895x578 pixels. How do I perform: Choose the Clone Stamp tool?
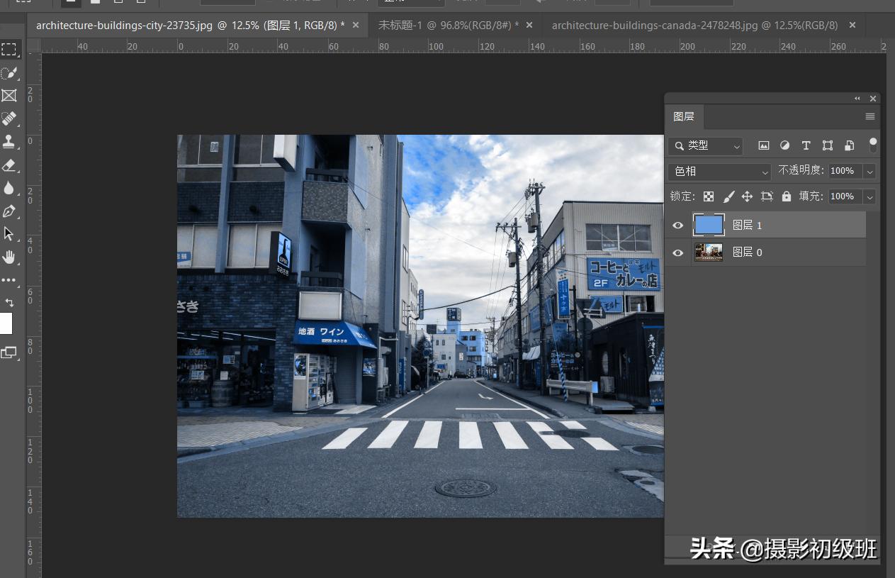pyautogui.click(x=9, y=141)
